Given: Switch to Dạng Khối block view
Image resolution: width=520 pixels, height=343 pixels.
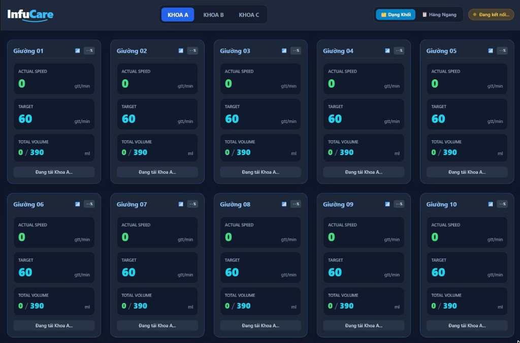Looking at the screenshot, I should (395, 15).
